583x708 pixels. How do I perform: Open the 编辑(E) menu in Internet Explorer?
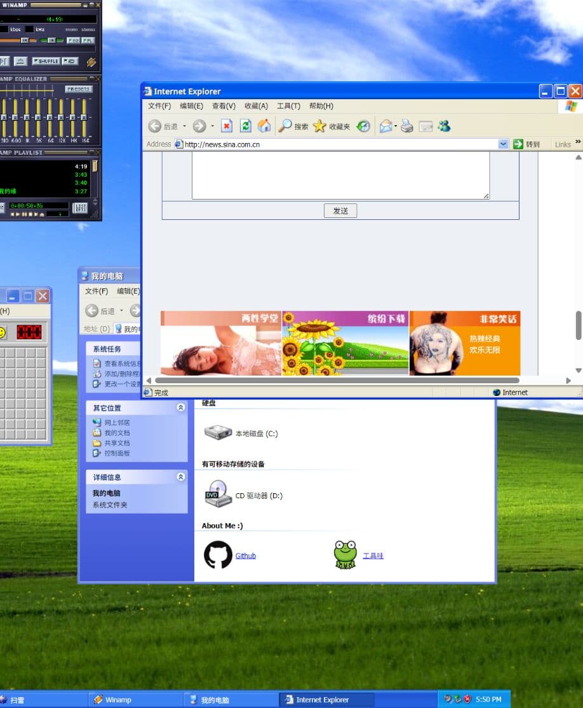(191, 106)
